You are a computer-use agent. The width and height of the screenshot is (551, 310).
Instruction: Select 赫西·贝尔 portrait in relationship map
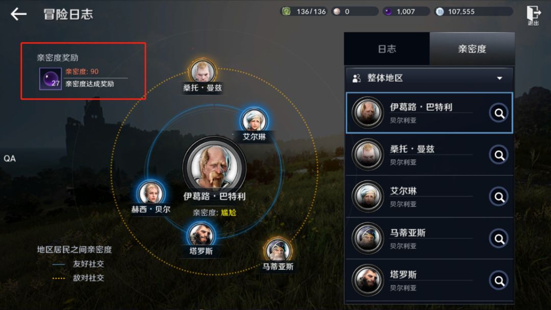tap(151, 193)
